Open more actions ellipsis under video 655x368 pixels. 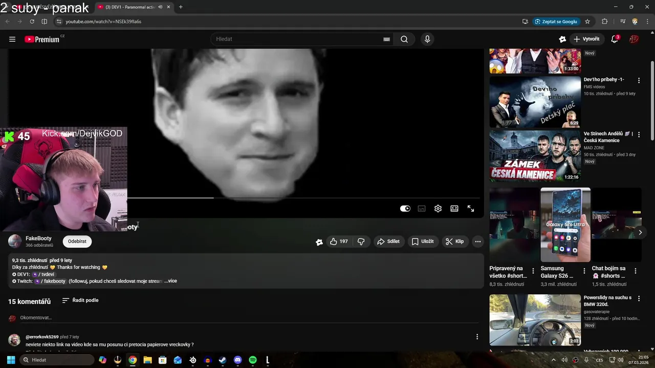477,241
